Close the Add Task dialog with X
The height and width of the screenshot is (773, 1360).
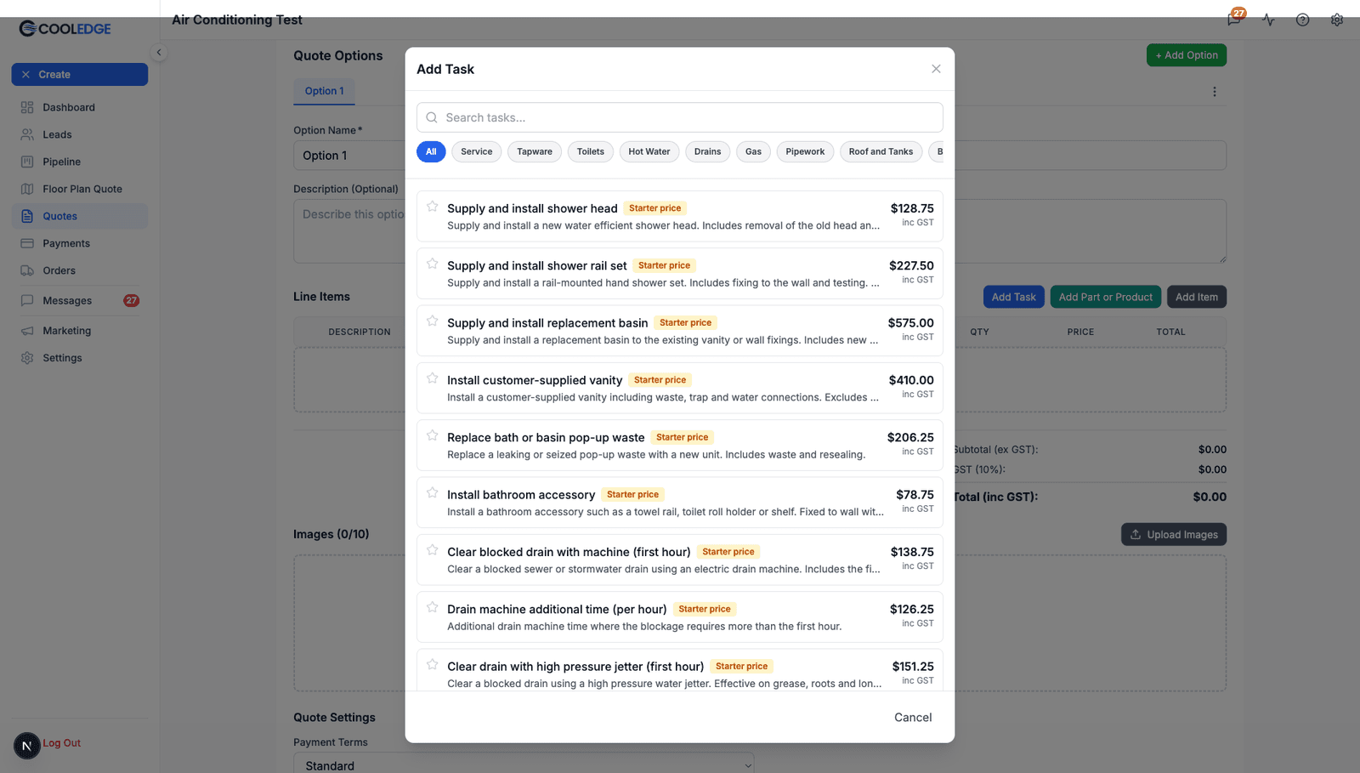tap(936, 69)
